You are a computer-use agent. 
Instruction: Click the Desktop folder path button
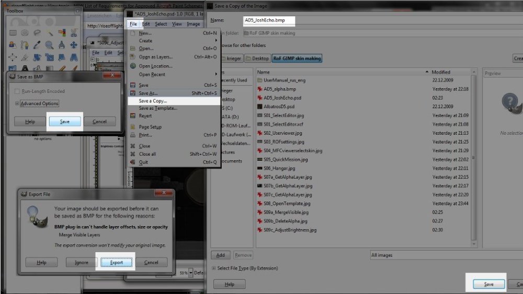coord(257,58)
